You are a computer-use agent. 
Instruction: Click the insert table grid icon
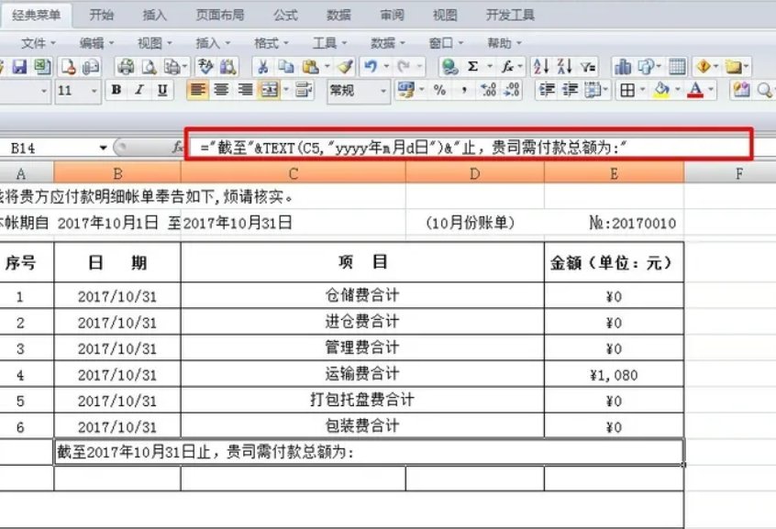(x=677, y=66)
